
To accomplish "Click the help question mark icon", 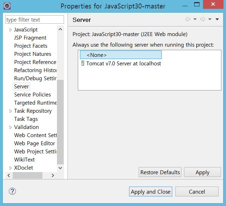I will [12, 191].
